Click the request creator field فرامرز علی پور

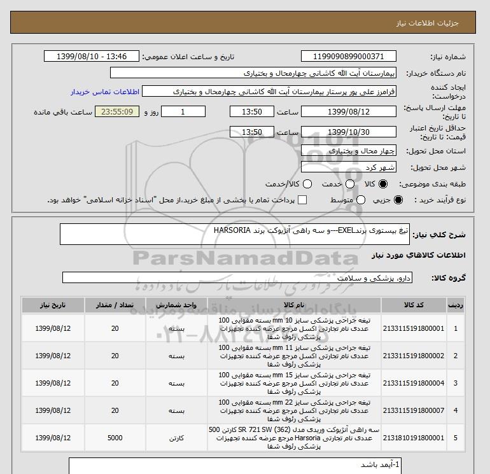[269, 92]
